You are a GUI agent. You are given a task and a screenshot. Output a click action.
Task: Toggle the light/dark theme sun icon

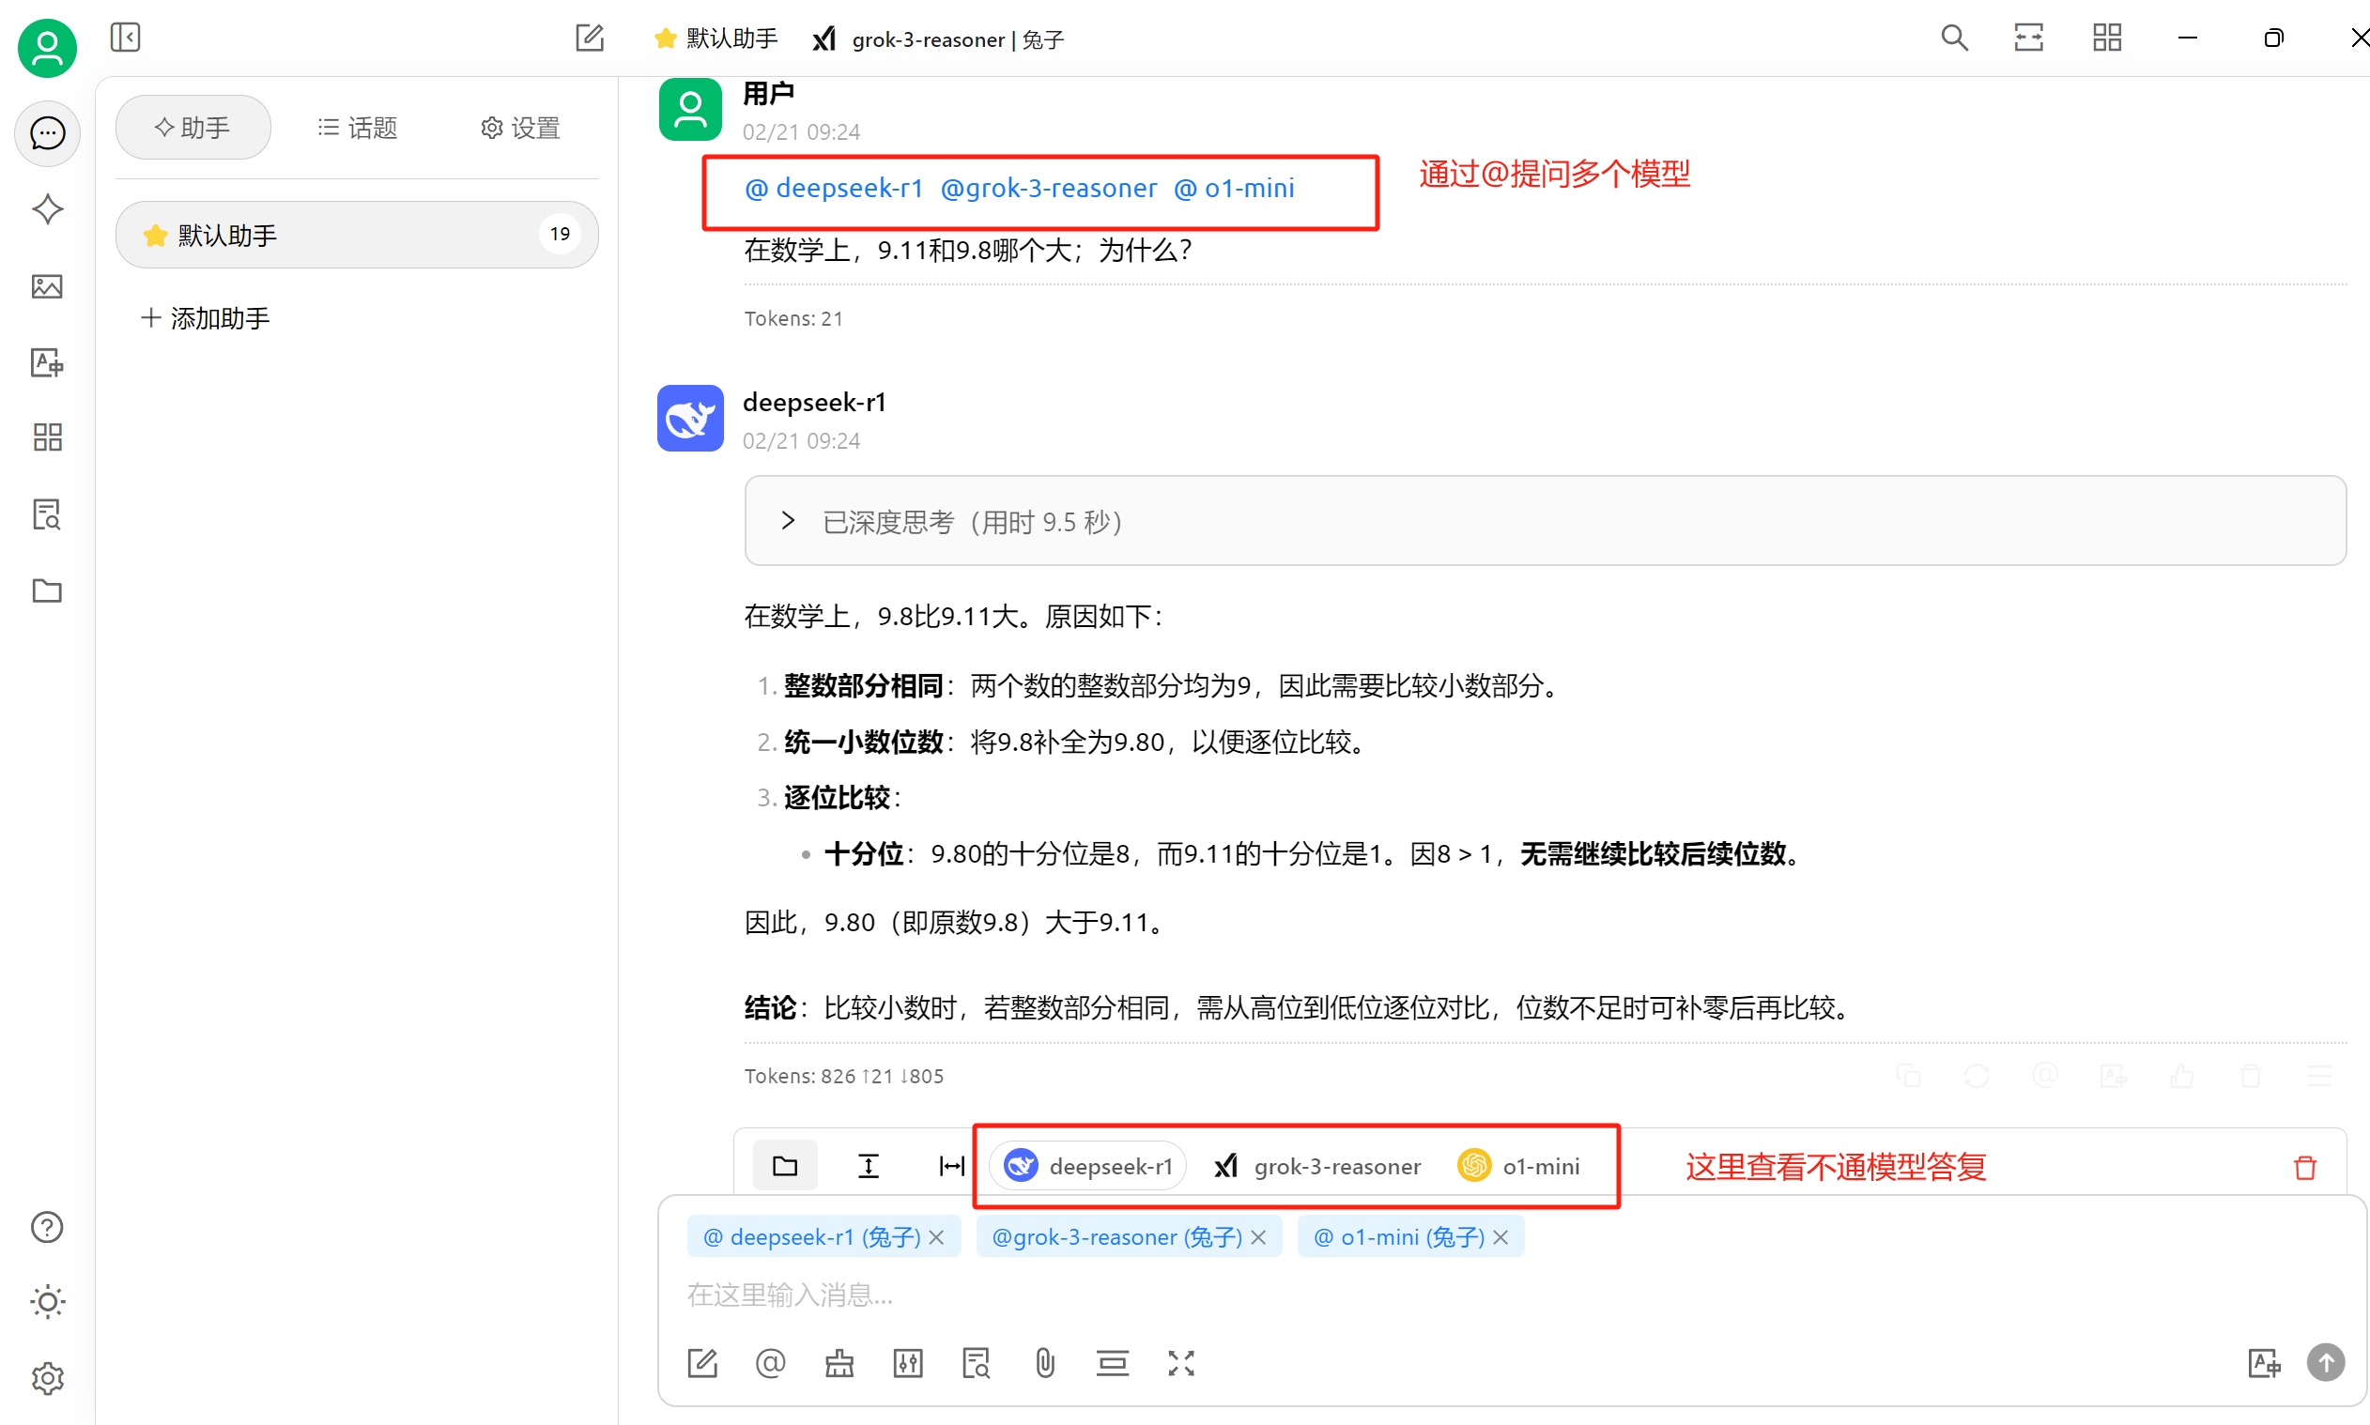pos(46,1302)
